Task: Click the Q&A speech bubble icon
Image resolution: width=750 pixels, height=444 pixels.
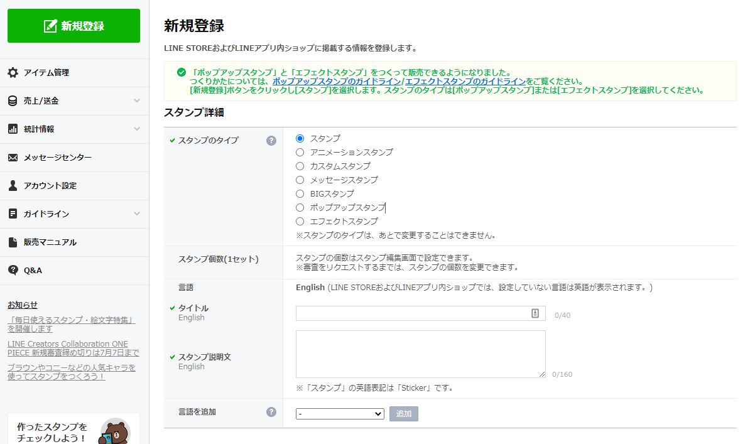Action: pos(13,270)
